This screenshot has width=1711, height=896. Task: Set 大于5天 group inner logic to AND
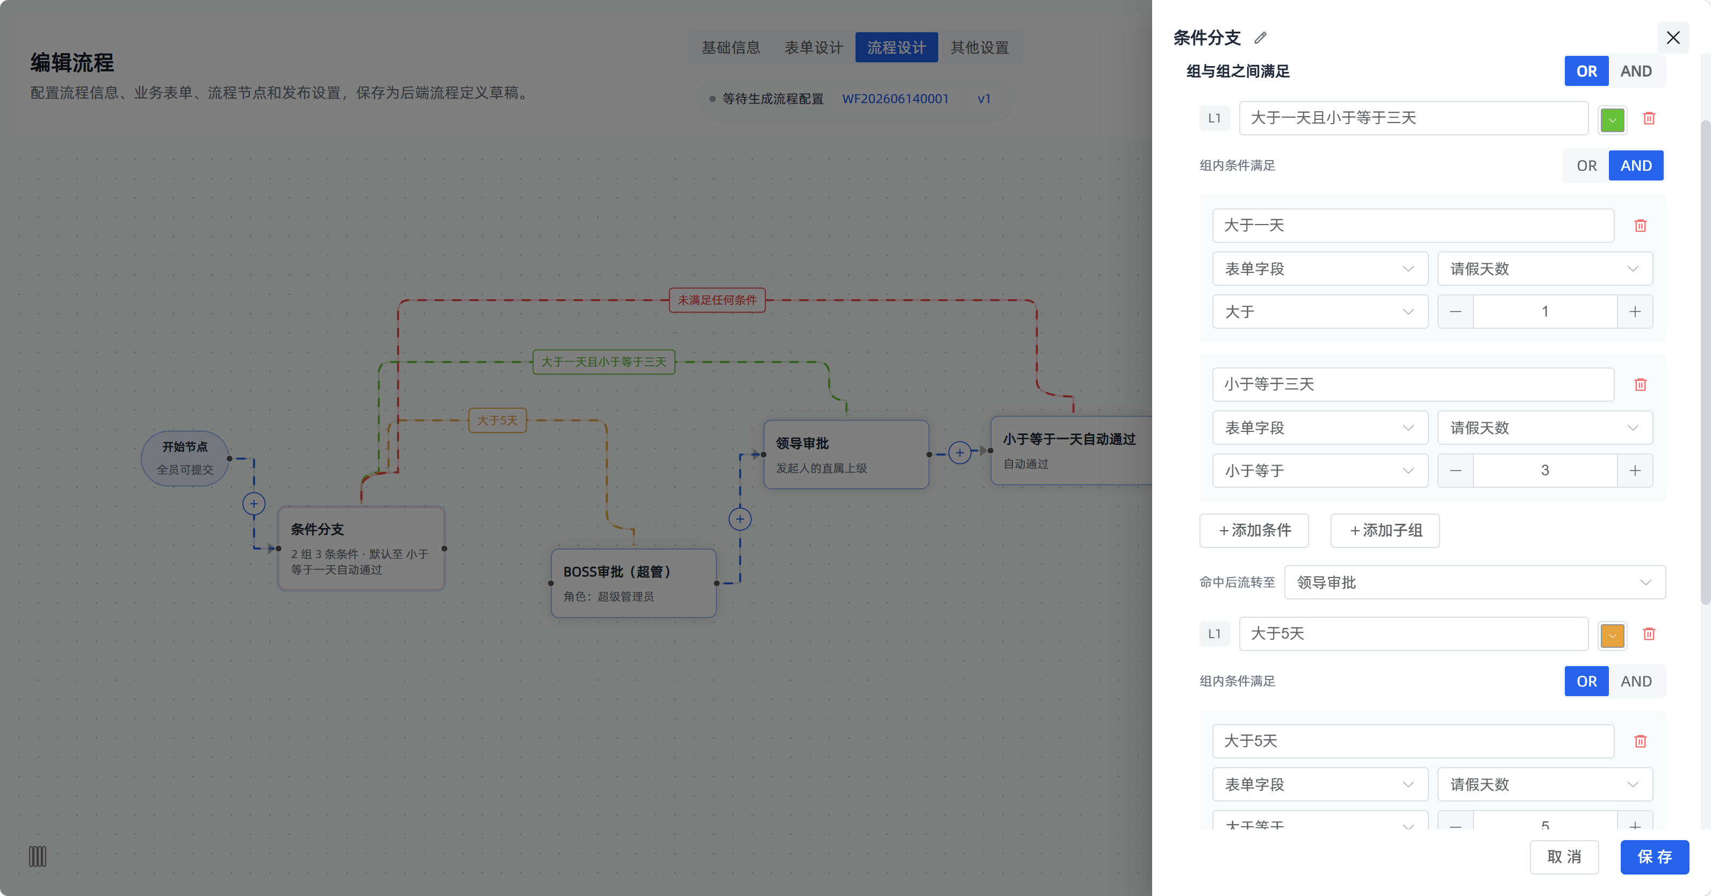pyautogui.click(x=1635, y=681)
